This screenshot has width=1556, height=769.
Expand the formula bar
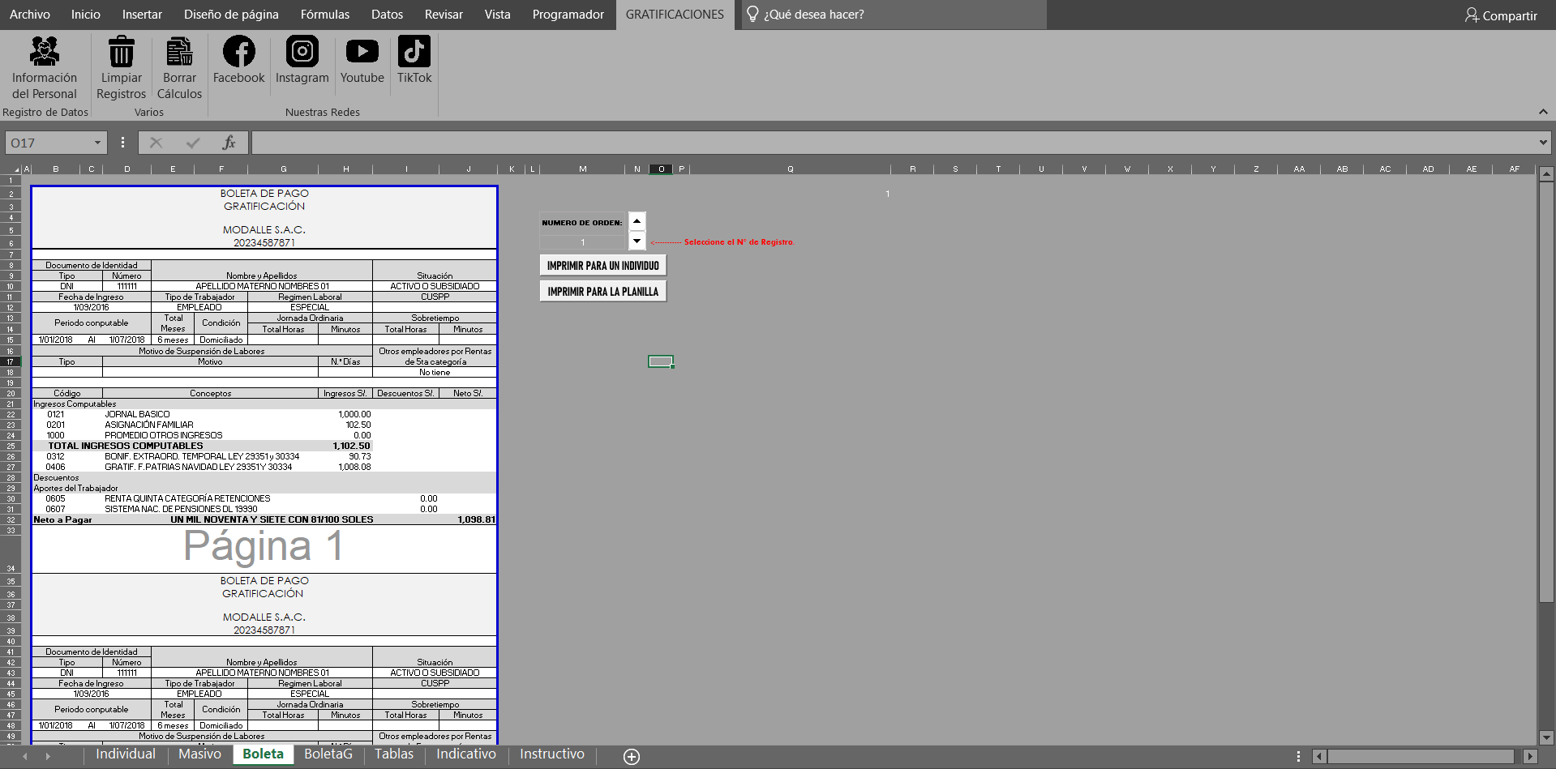[x=1542, y=143]
